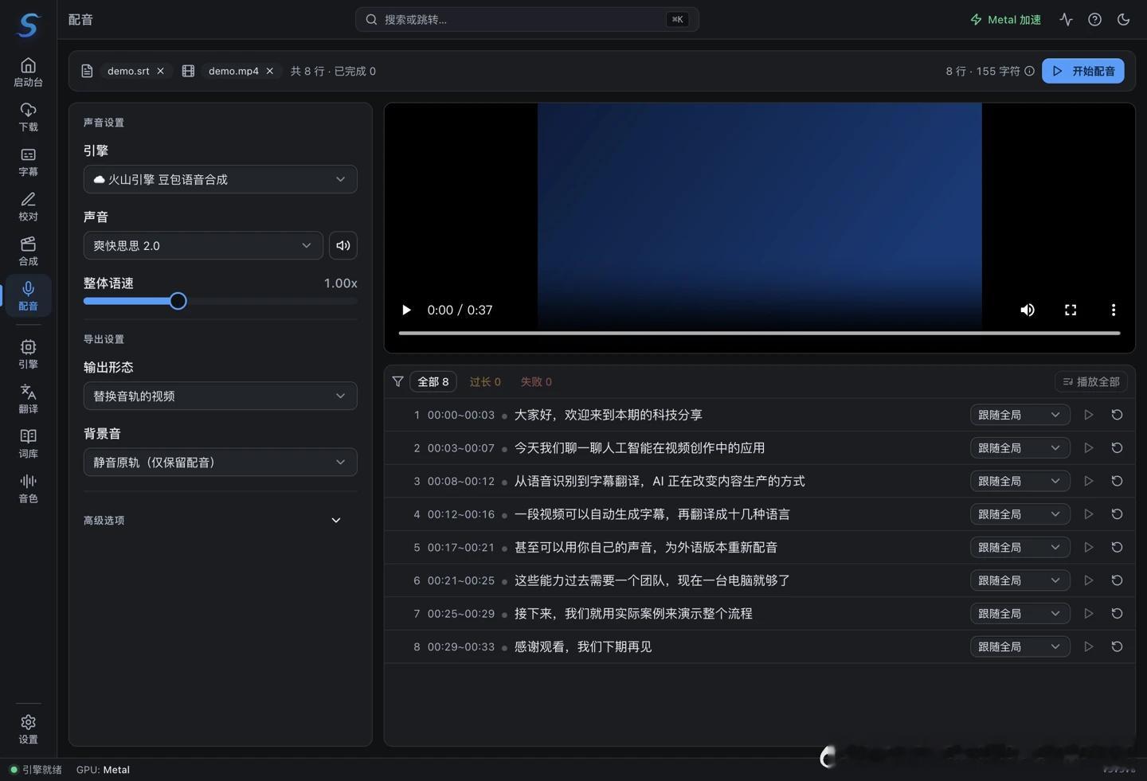
Task: Play the audio of line 1
Action: 1088,415
